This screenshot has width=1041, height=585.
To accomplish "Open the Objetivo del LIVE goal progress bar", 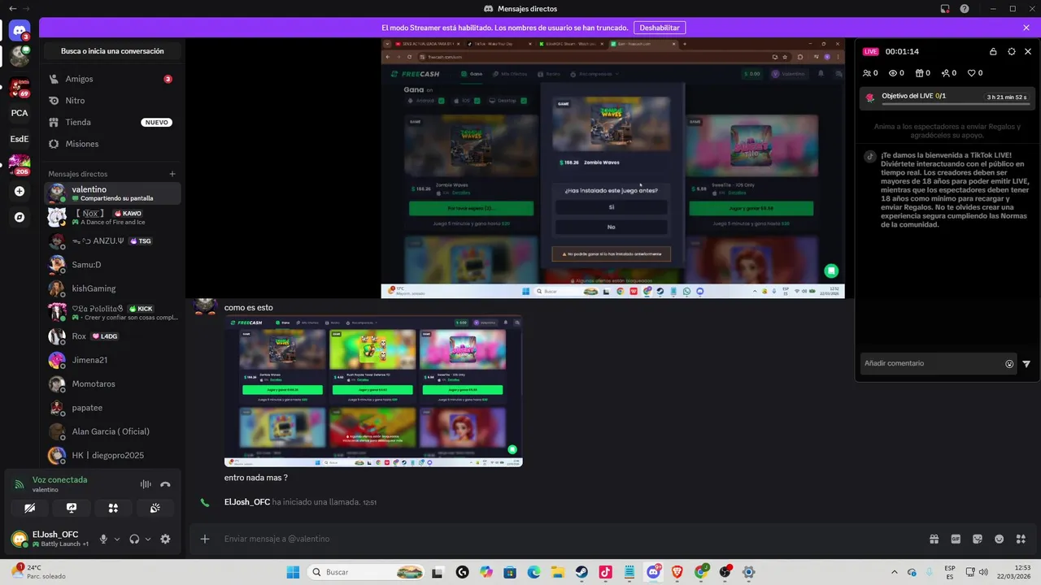I will point(947,97).
